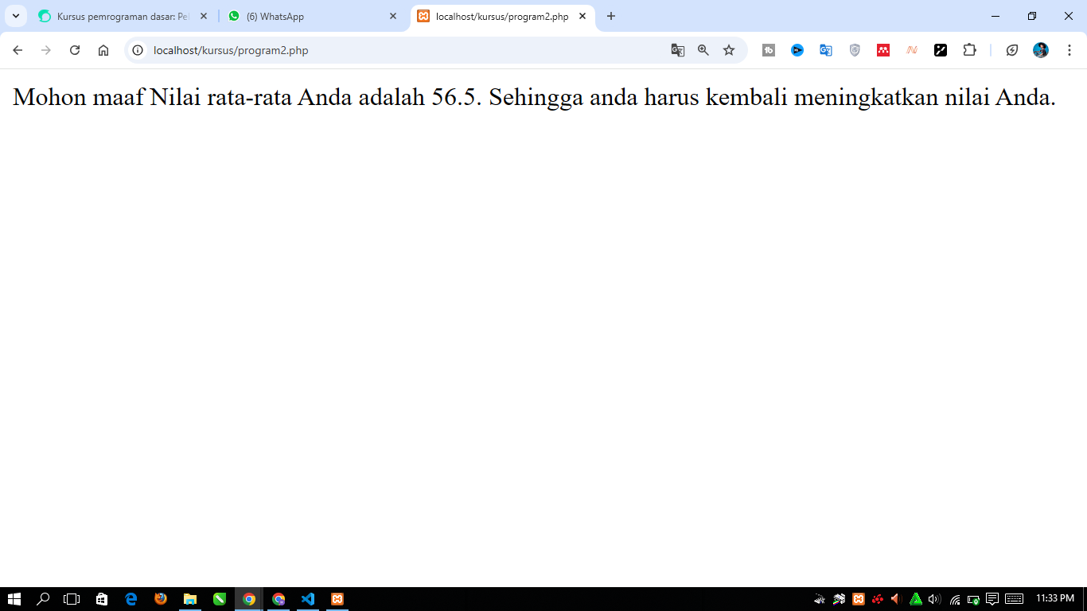
Task: Open the red 'M' people extension
Action: 883,50
